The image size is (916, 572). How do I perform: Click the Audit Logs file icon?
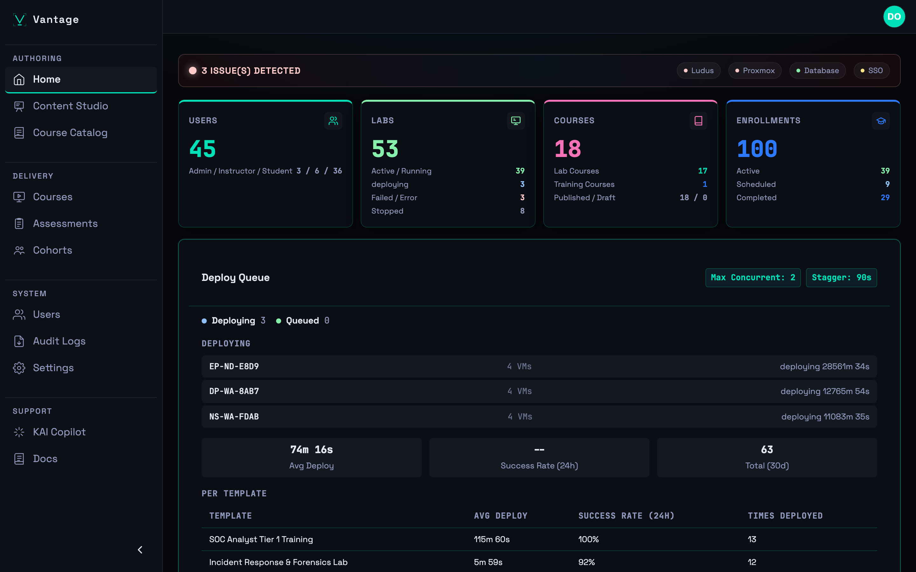tap(19, 341)
